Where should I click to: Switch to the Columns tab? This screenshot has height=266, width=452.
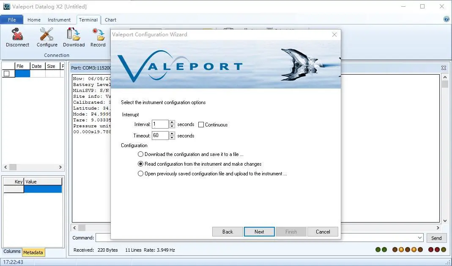pos(12,251)
